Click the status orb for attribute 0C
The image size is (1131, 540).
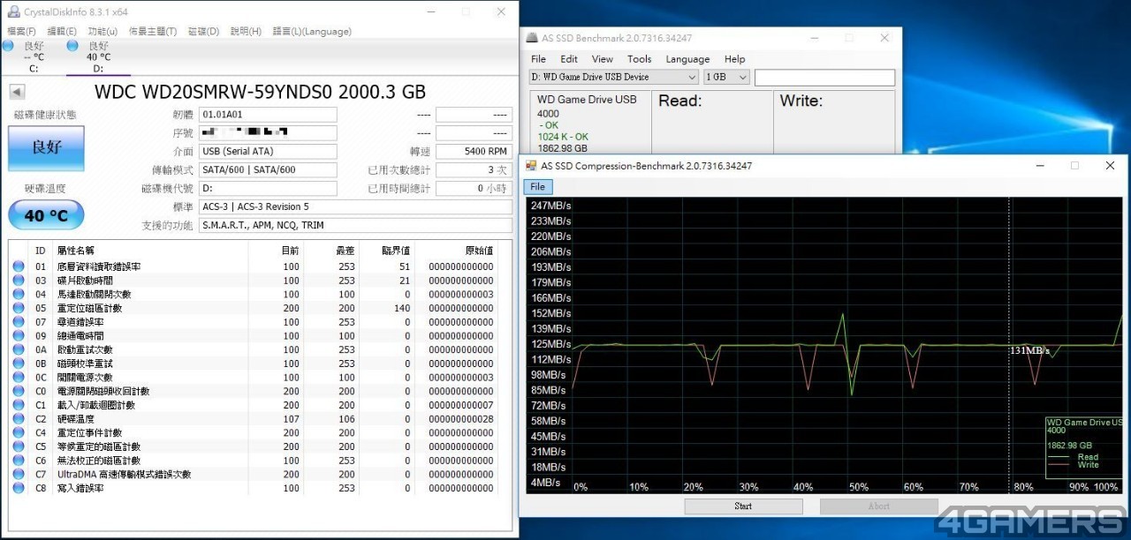coord(19,378)
